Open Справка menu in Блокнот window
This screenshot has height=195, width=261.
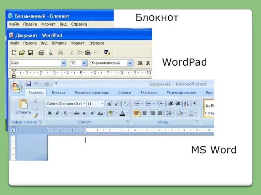pos(79,24)
